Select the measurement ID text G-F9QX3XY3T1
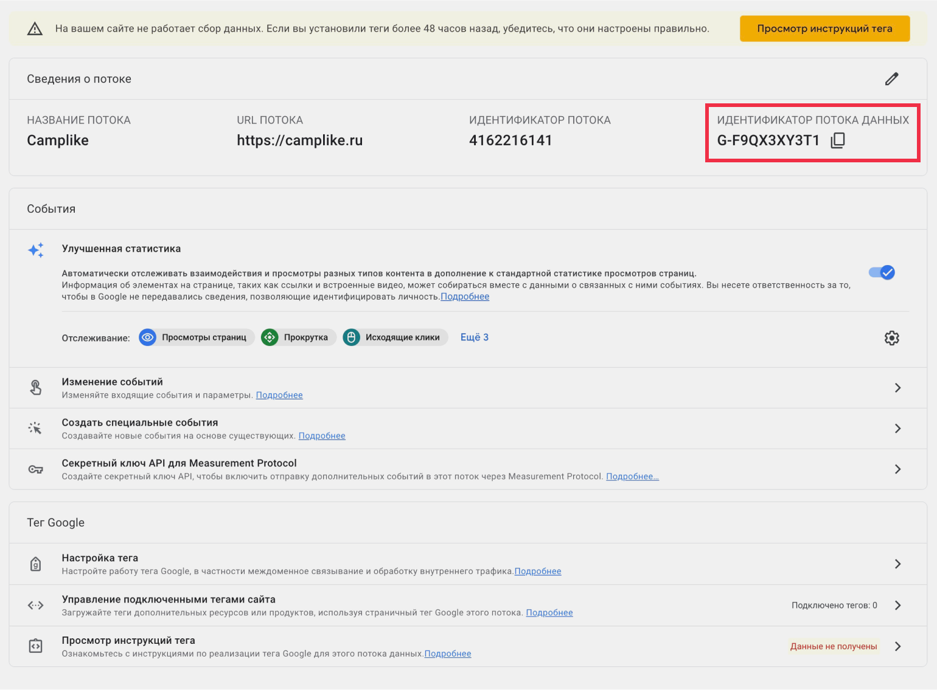The image size is (937, 690). (768, 140)
